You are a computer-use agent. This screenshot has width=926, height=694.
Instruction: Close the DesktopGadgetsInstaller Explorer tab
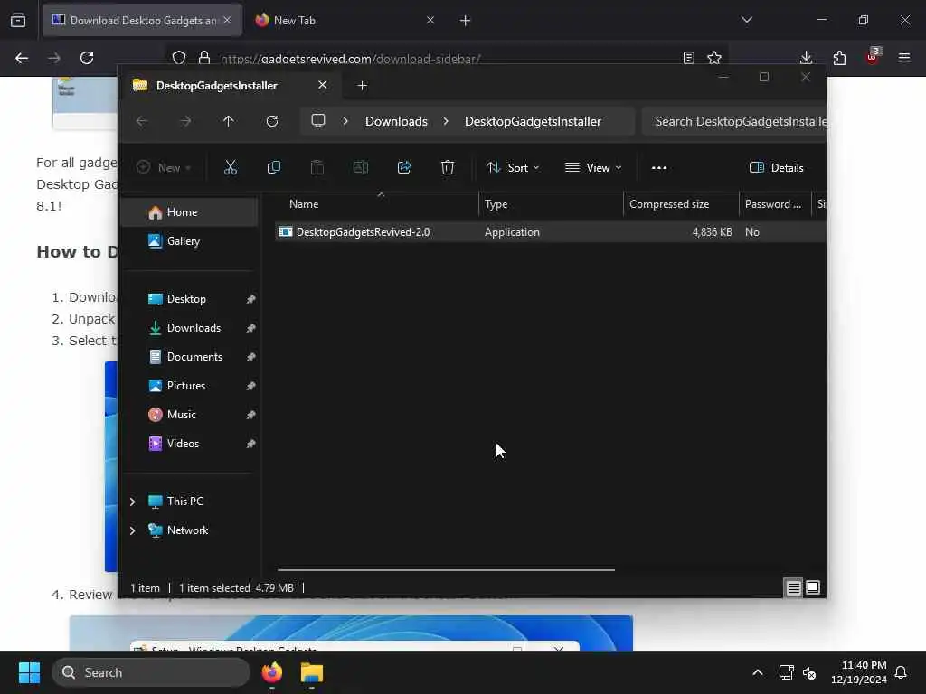[323, 85]
